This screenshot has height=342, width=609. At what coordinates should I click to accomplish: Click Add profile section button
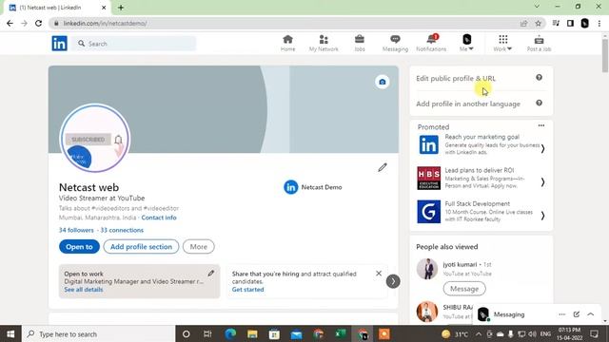141,247
